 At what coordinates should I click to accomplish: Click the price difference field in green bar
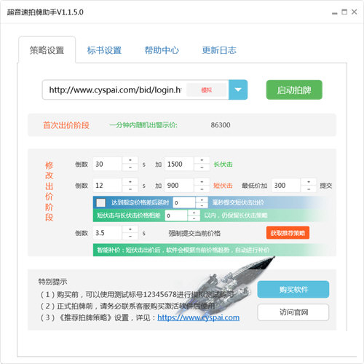176,215
